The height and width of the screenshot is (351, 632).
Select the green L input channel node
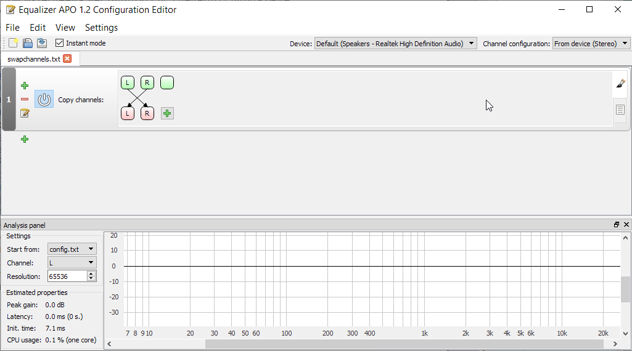click(x=128, y=83)
